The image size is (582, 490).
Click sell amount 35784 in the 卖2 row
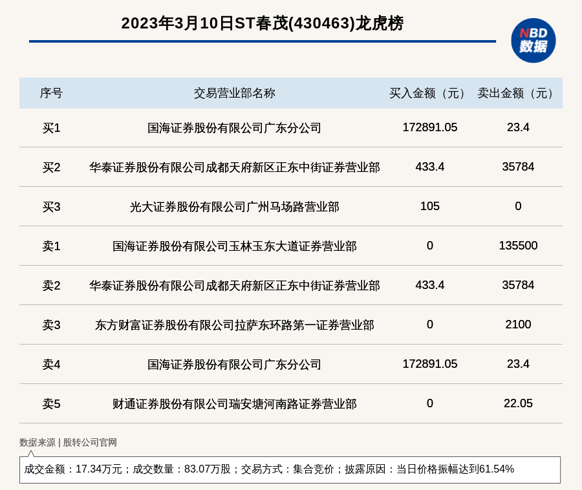point(518,285)
